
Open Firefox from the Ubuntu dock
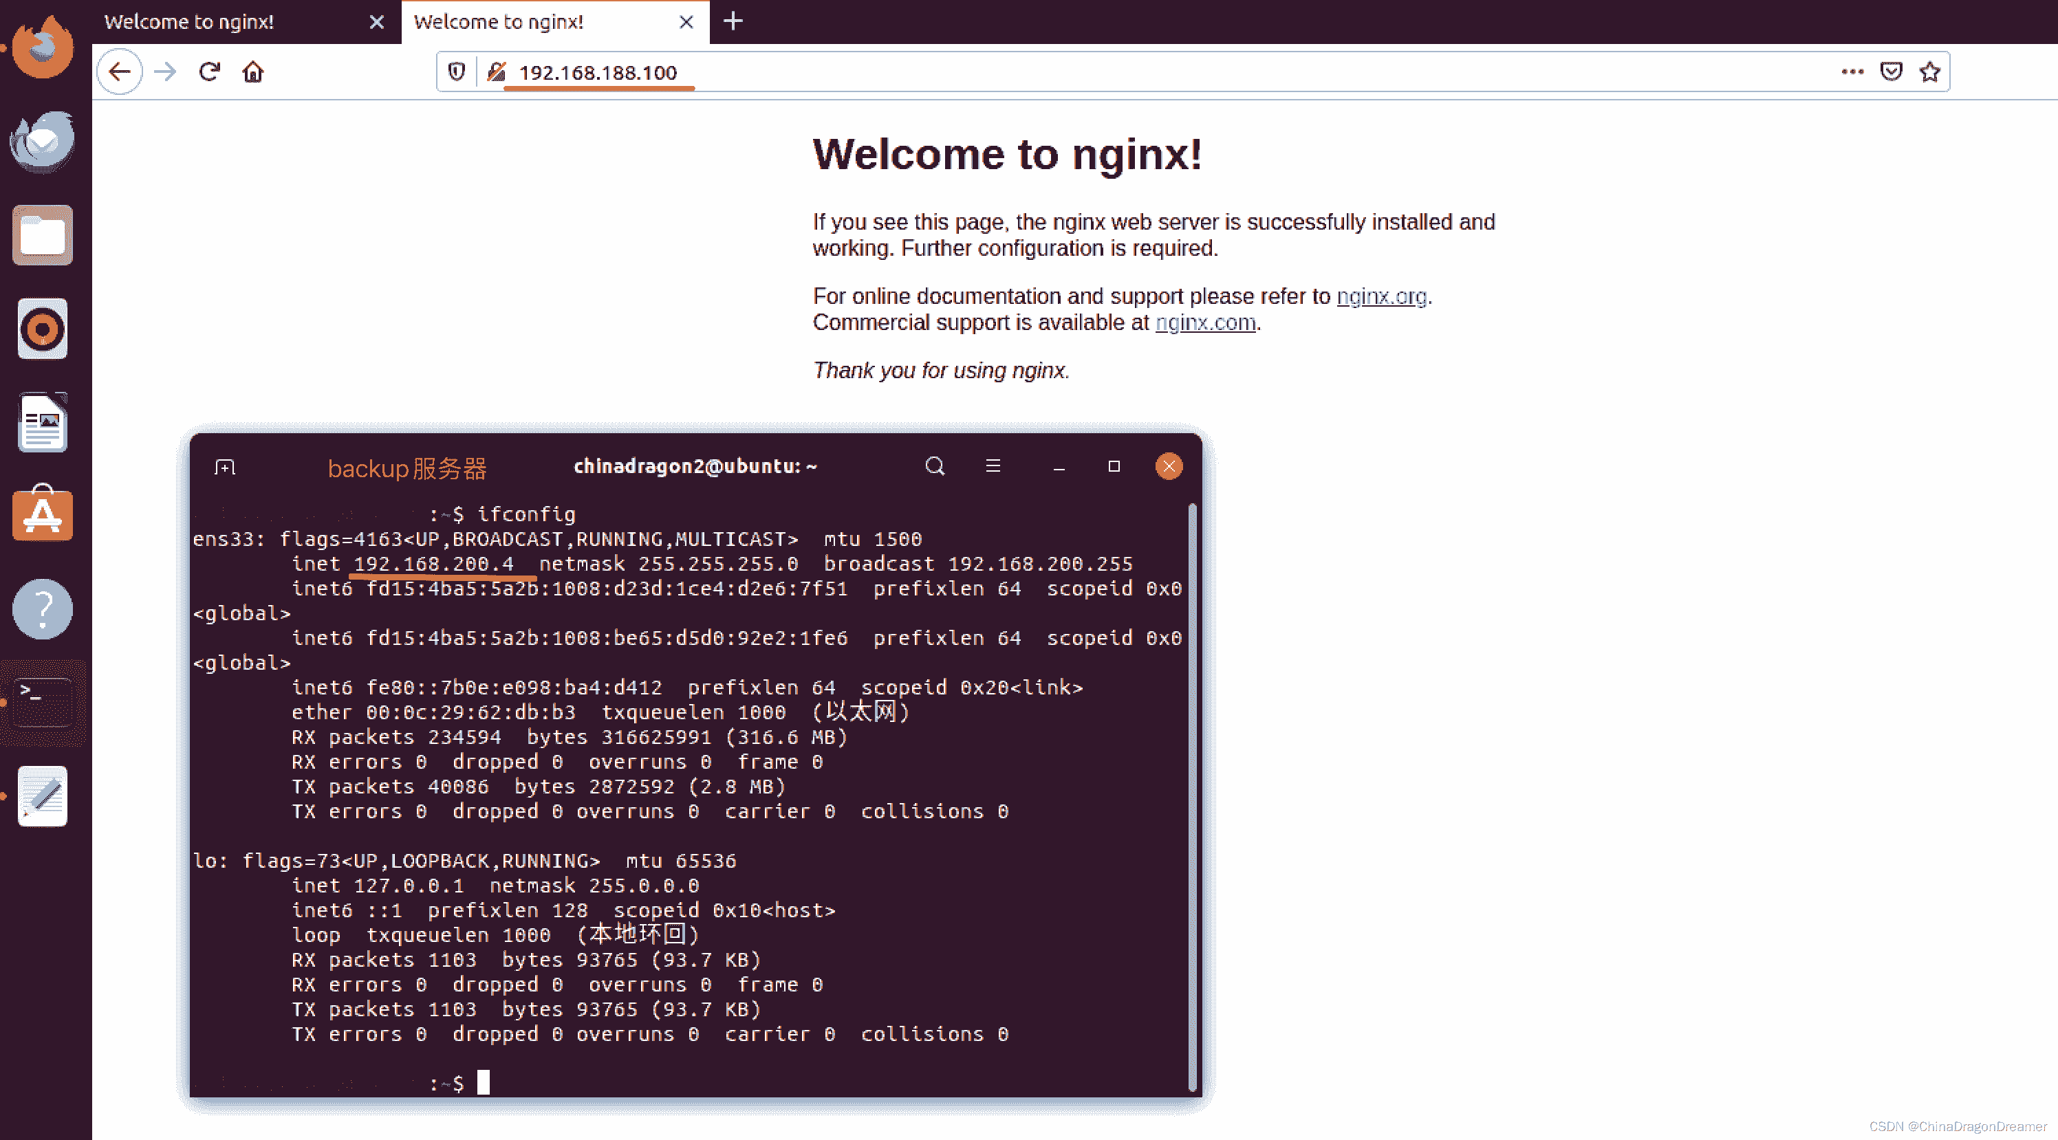(x=43, y=47)
